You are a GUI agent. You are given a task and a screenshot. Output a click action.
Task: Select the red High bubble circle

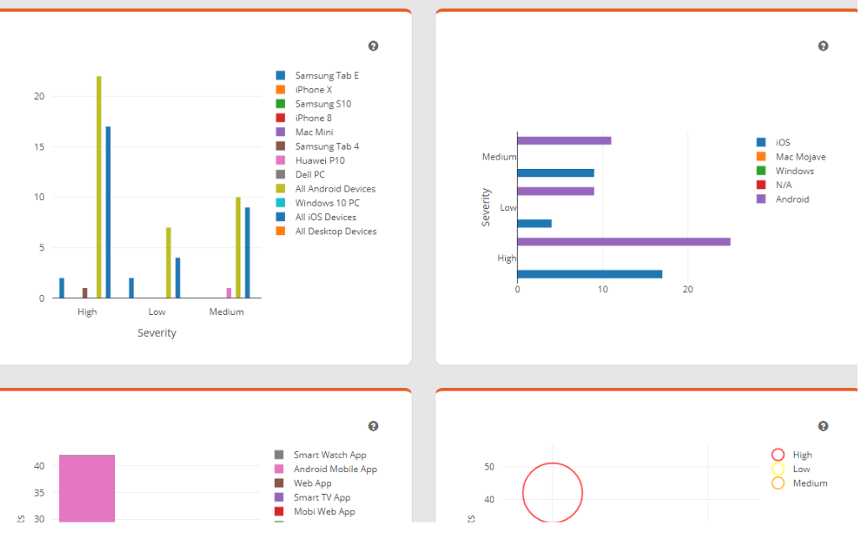pos(552,492)
